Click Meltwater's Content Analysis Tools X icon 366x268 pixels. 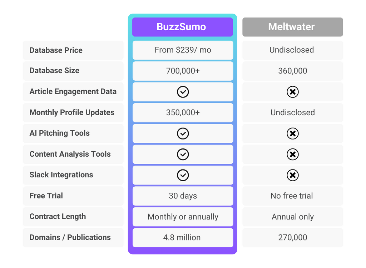292,154
